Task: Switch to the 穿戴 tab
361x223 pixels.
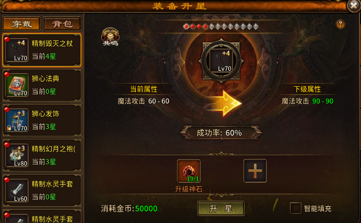Action: coord(22,23)
